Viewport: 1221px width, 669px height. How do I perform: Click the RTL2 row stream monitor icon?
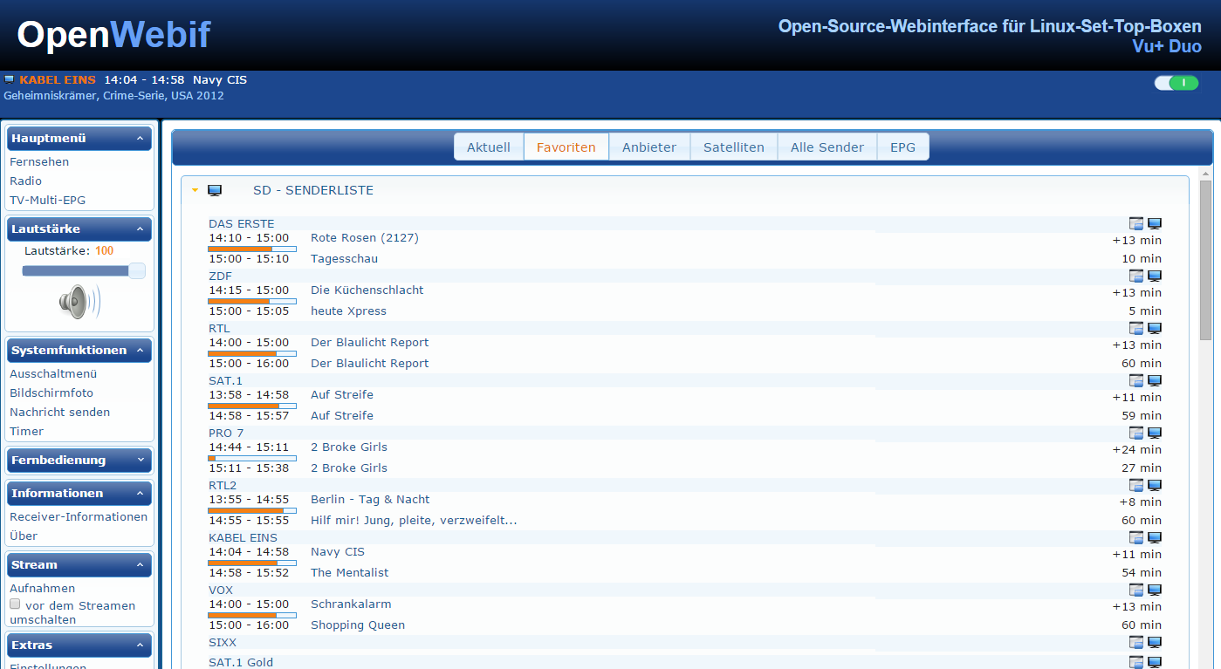click(x=1155, y=485)
